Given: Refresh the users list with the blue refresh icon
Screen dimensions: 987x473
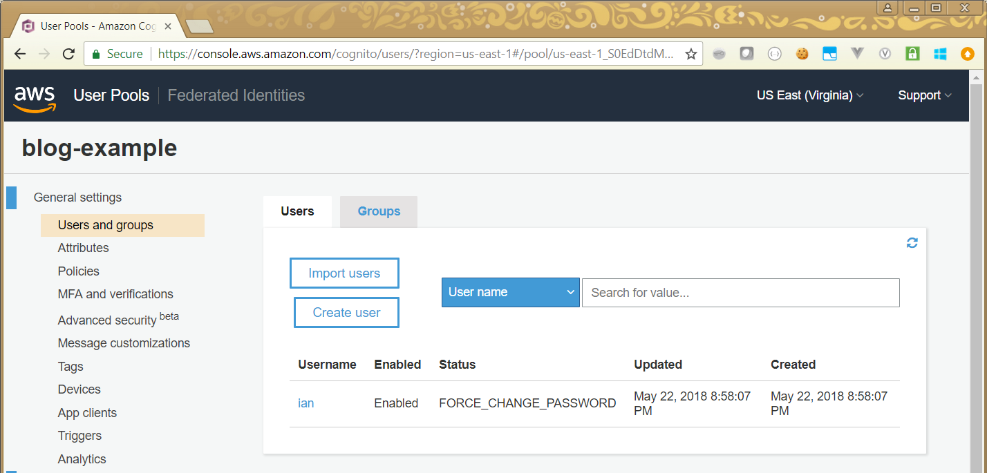Looking at the screenshot, I should [912, 243].
